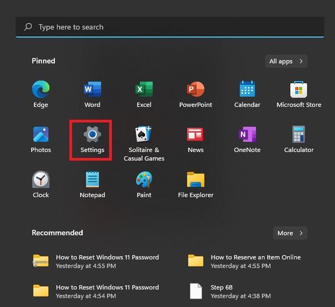This screenshot has width=335, height=307.
Task: Open the Calendar app
Action: (x=247, y=94)
